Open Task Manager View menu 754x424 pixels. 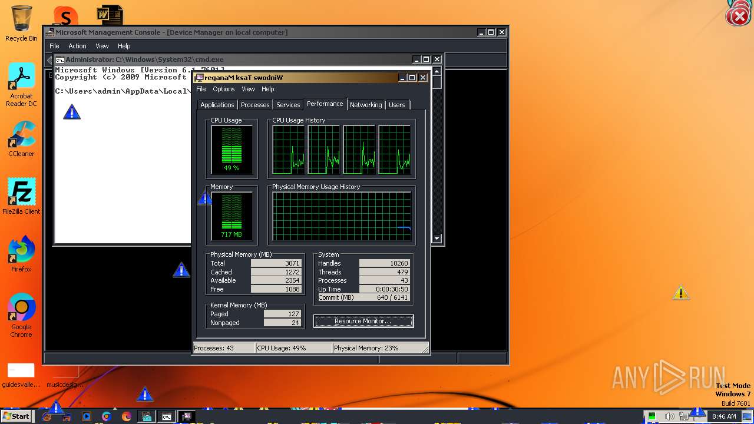tap(248, 89)
